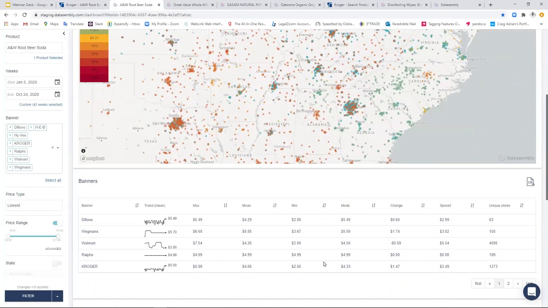
Task: Adjust the price range slider left handle
Action: click(x=9, y=236)
